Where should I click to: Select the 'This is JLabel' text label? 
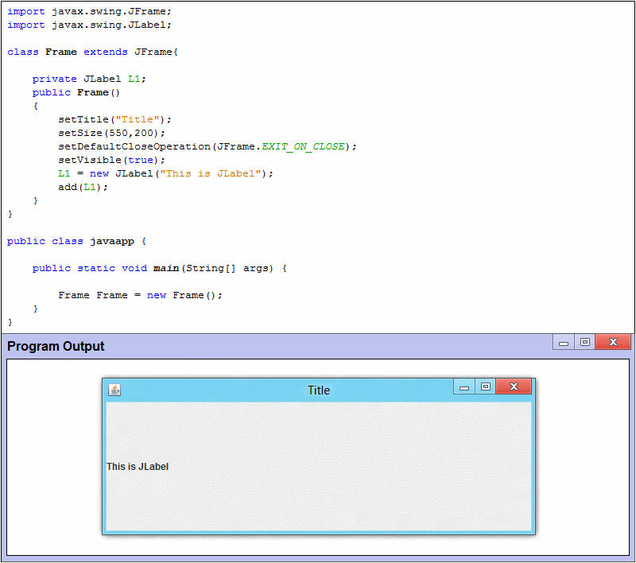pyautogui.click(x=137, y=467)
